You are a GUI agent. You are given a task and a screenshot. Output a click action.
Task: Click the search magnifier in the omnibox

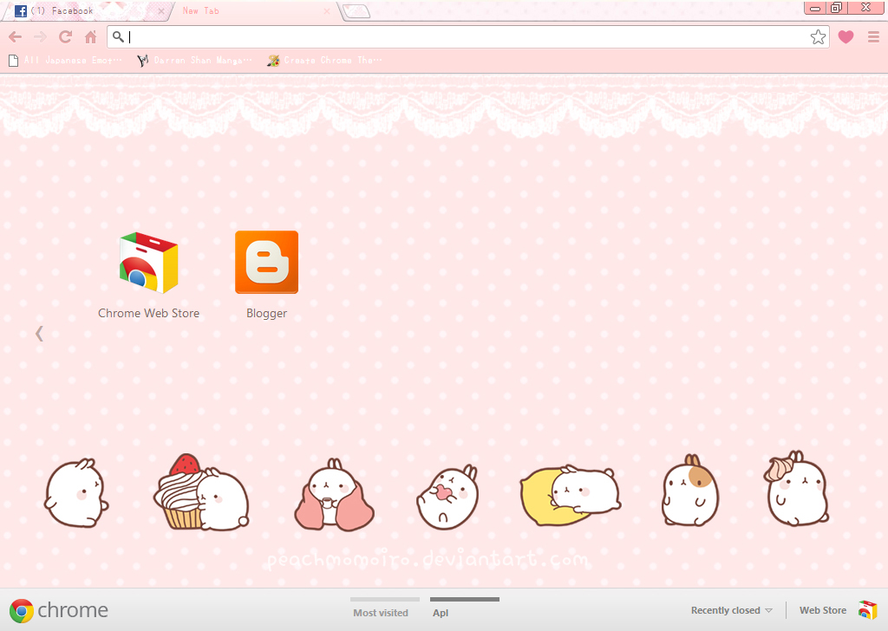pos(119,36)
